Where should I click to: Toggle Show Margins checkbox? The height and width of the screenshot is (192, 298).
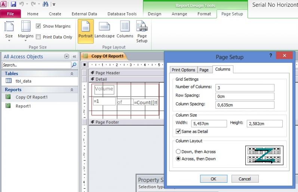[x=38, y=26]
